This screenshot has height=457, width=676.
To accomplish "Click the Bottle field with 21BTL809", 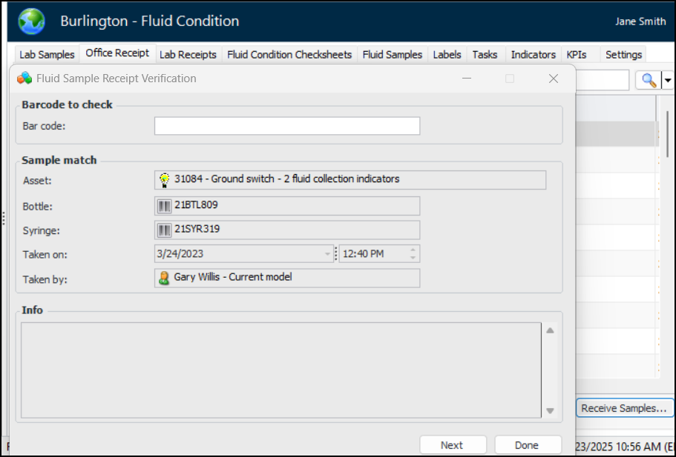I will point(287,206).
